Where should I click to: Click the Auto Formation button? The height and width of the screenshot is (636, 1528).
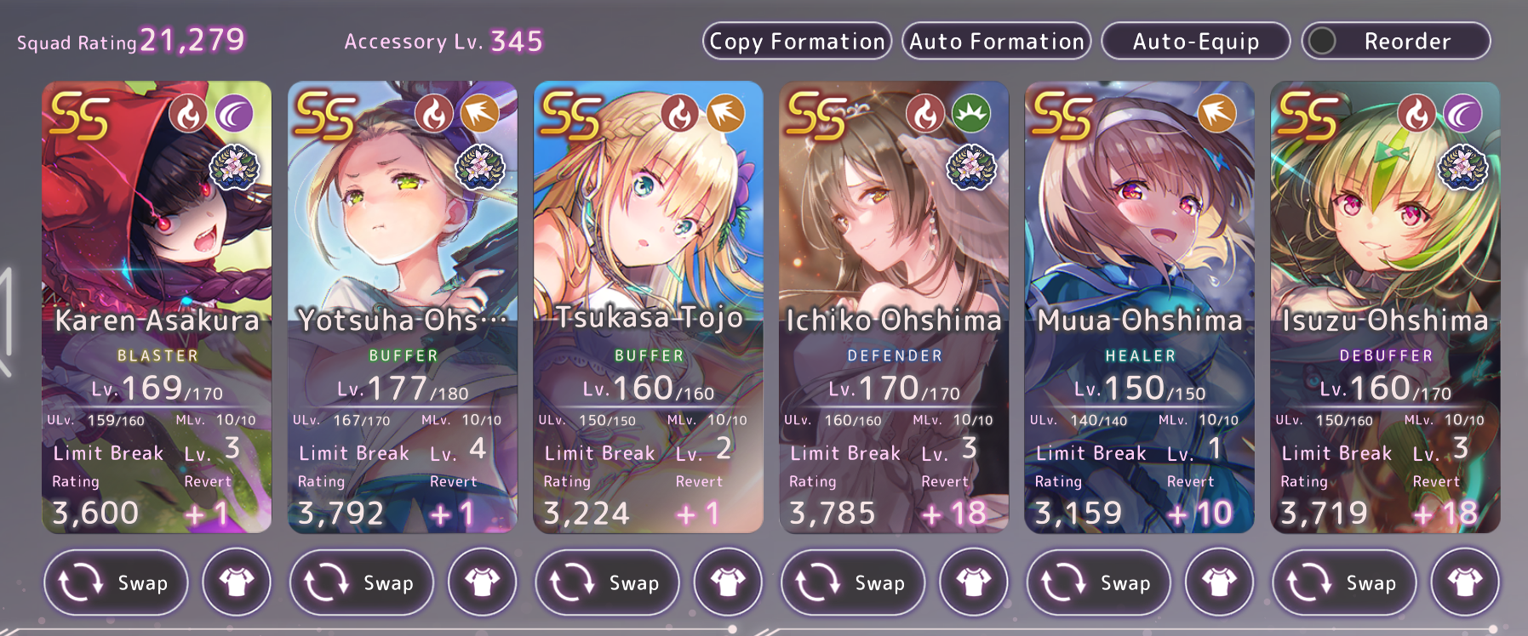(997, 41)
